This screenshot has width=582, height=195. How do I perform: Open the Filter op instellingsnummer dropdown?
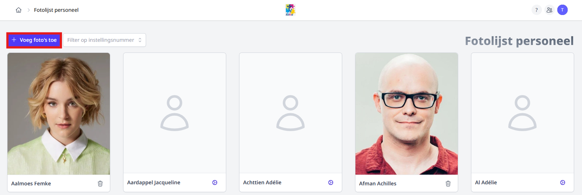pyautogui.click(x=105, y=40)
